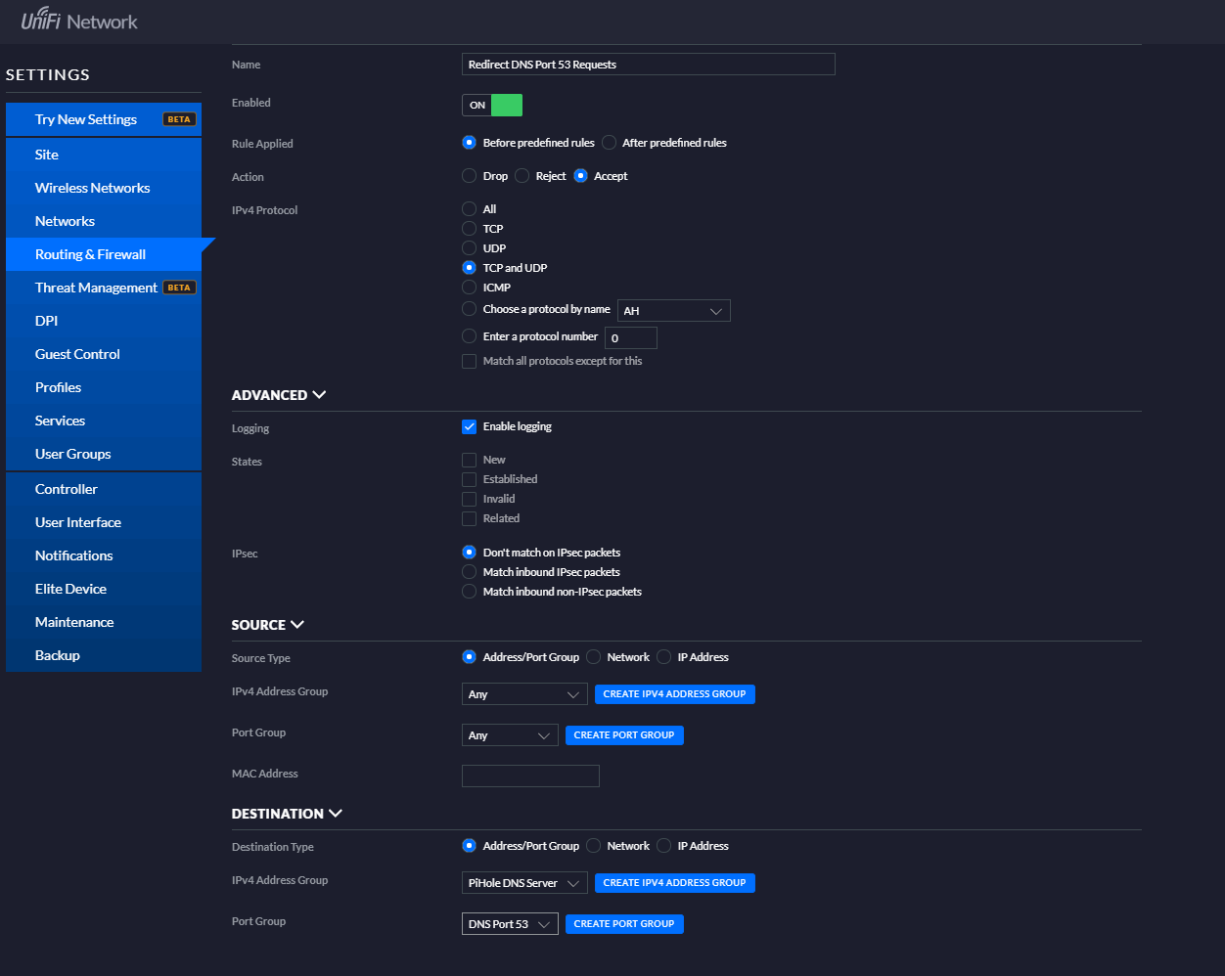This screenshot has height=976, width=1225.
Task: Open Wireless Networks settings
Action: point(92,188)
